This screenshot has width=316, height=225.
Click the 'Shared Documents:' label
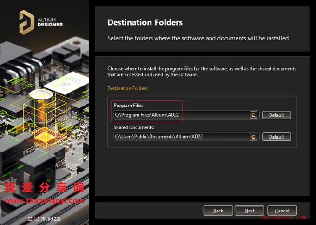click(x=134, y=127)
